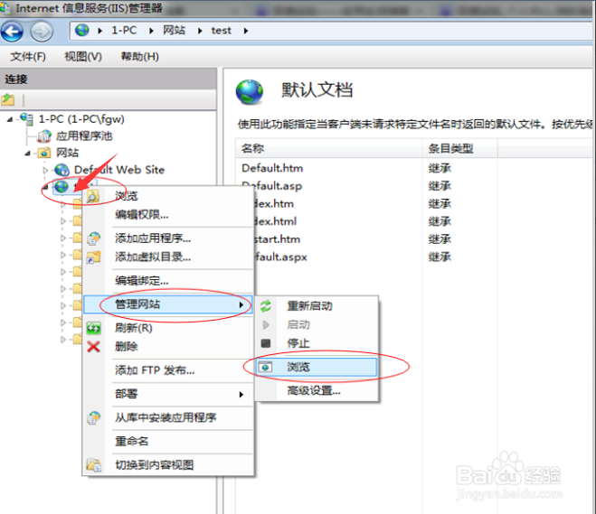Screen dimensions: 596x514
Task: Choose 重新启动 in the submenu
Action: [317, 306]
